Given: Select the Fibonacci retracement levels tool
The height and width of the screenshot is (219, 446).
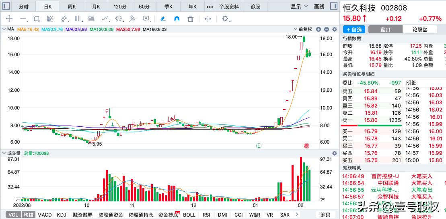Looking at the screenshot, I should point(91,19).
